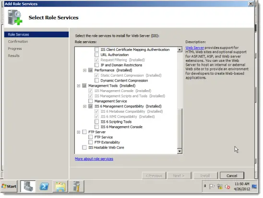Check the FTP Service box

pos(90,137)
